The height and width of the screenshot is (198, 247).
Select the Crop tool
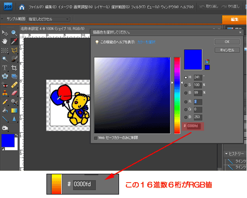pos(14,68)
